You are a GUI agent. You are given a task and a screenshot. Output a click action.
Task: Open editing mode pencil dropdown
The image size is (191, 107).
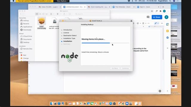(156, 23)
